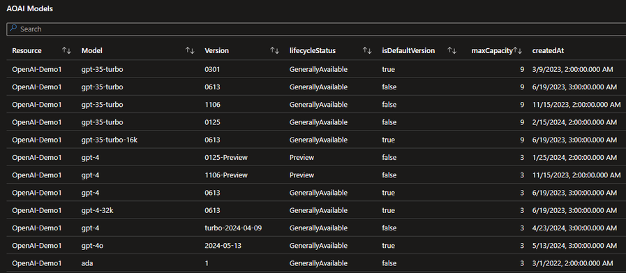Click the ada model row

313,263
